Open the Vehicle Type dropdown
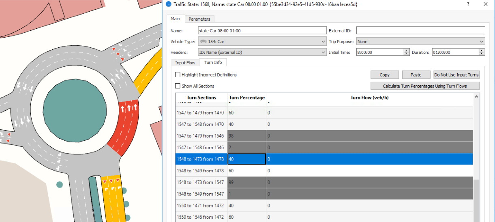The height and width of the screenshot is (222, 495). [323, 42]
